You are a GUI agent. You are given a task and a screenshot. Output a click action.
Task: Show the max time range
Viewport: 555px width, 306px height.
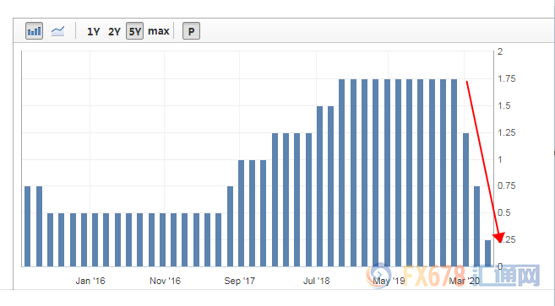pos(158,31)
